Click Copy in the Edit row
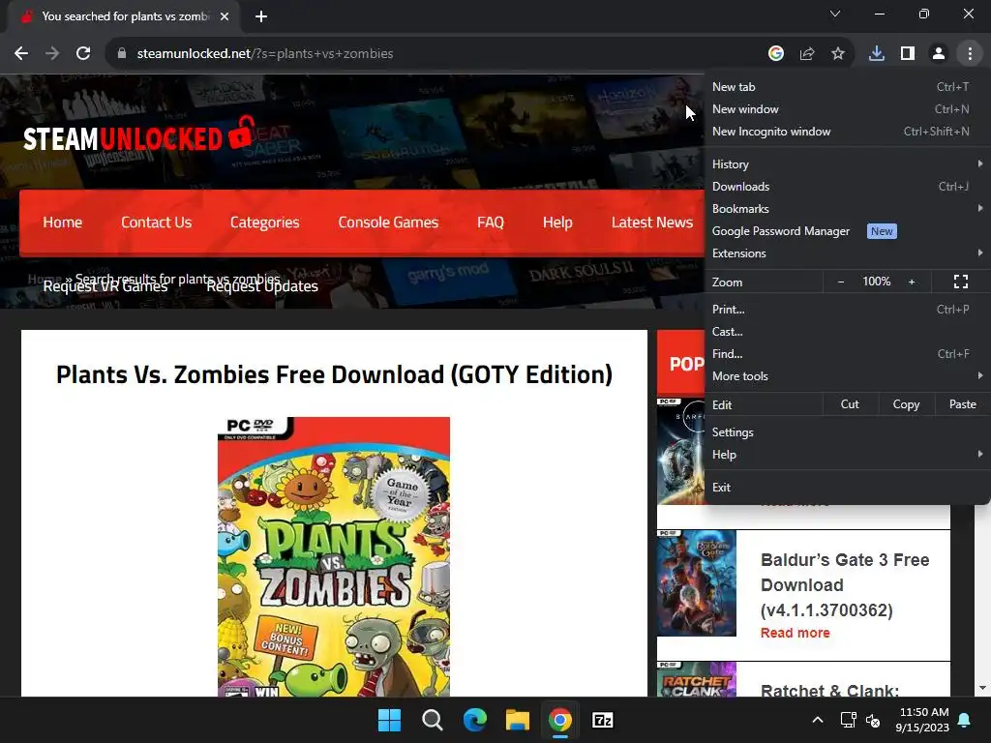Image resolution: width=991 pixels, height=743 pixels. tap(906, 404)
